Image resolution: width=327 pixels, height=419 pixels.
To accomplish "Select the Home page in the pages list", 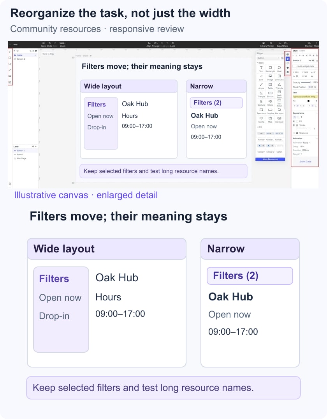I will pos(25,55).
